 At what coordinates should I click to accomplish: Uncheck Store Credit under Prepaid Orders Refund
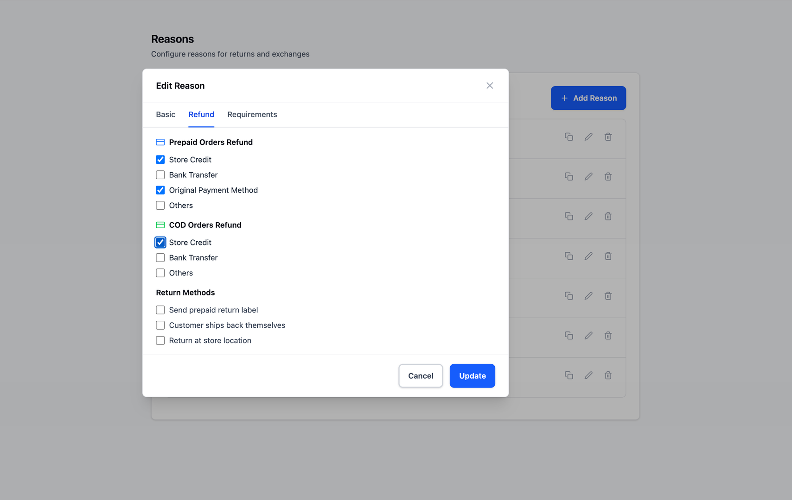pos(160,159)
